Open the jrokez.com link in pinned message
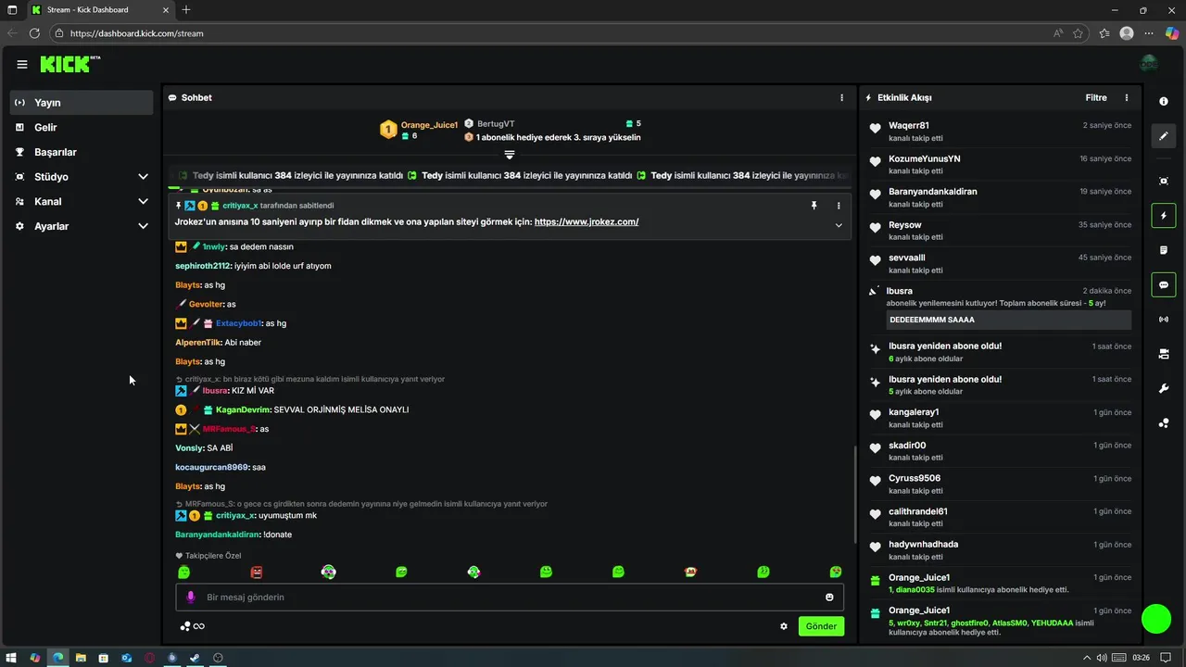Image resolution: width=1186 pixels, height=667 pixels. [587, 221]
